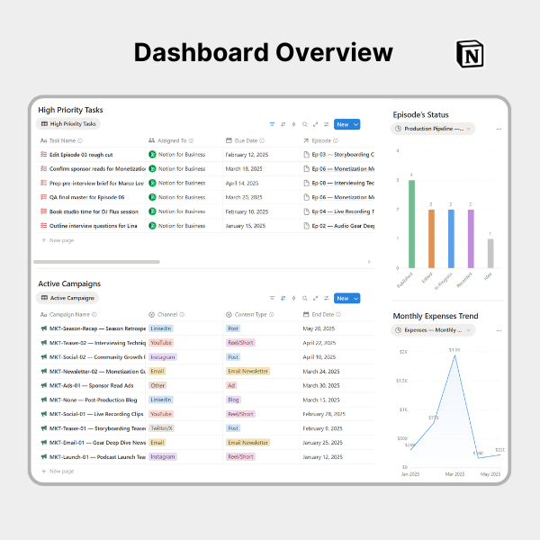Click info icon beside Task Name column
This screenshot has height=540, width=540.
click(x=80, y=141)
